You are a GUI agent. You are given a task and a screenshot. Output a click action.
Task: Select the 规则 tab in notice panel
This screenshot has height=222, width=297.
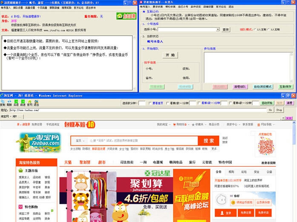click(x=231, y=172)
